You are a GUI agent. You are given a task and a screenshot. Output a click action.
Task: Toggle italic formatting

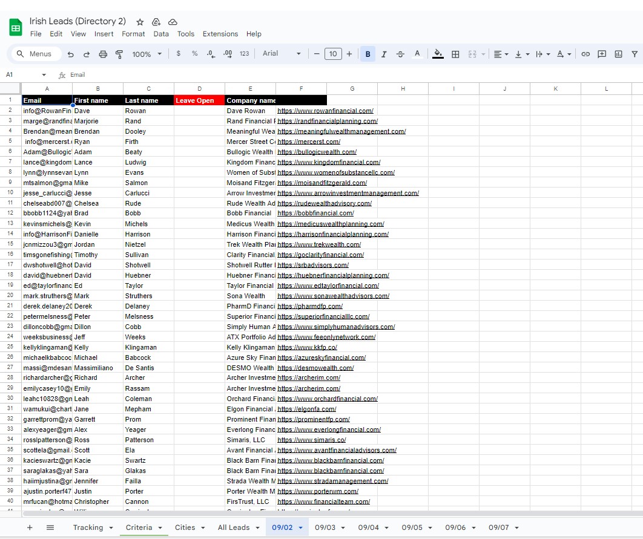[x=384, y=54]
